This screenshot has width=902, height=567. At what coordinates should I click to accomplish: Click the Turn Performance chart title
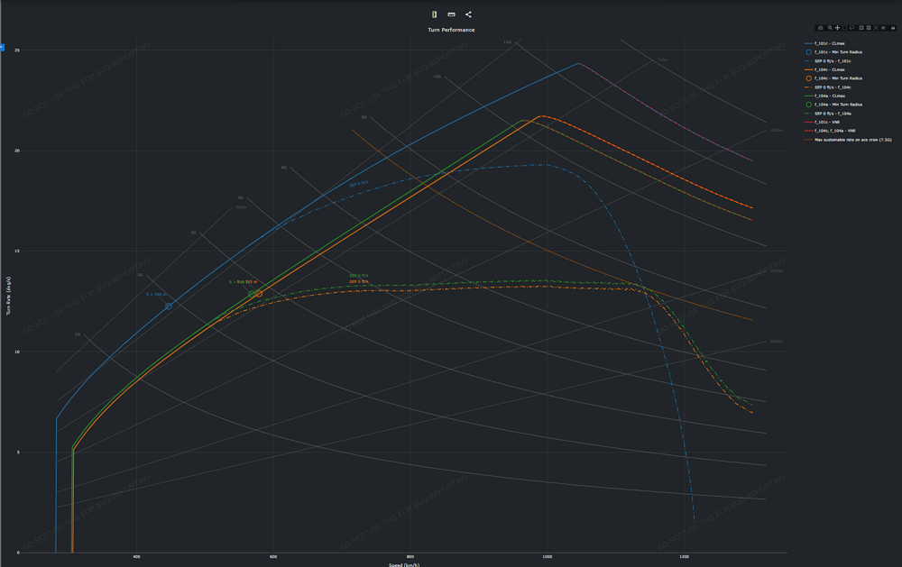[x=451, y=30]
